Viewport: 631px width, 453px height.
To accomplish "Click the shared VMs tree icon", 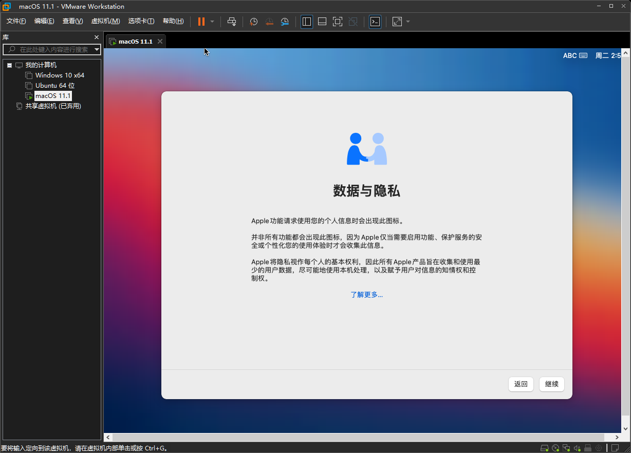I will 19,106.
